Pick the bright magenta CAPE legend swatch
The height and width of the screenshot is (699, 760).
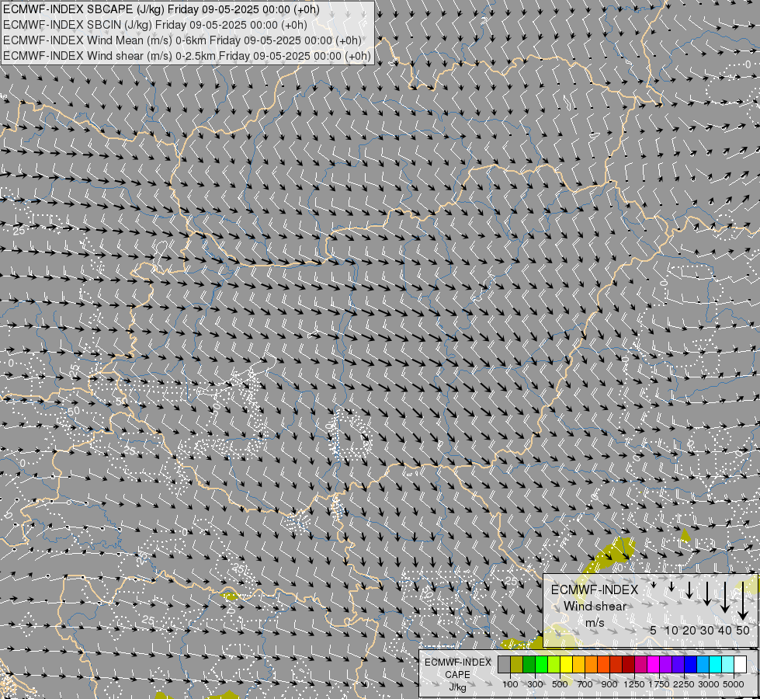pyautogui.click(x=654, y=664)
